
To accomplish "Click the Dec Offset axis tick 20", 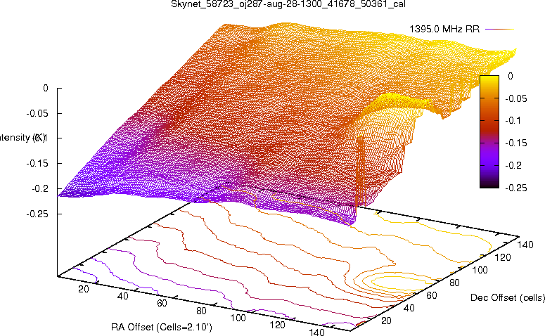I will click(386, 321).
